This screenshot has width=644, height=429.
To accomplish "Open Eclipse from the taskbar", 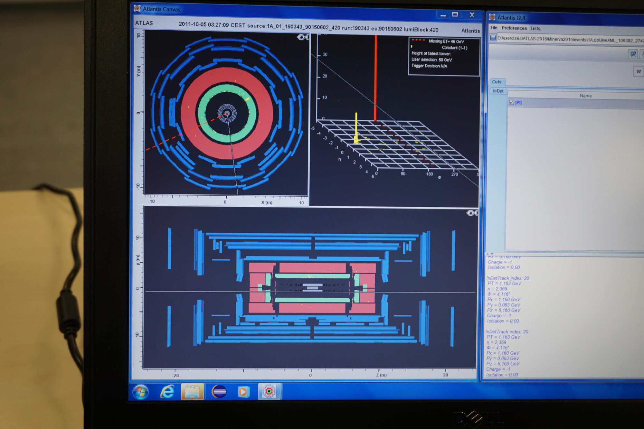I will (x=219, y=392).
